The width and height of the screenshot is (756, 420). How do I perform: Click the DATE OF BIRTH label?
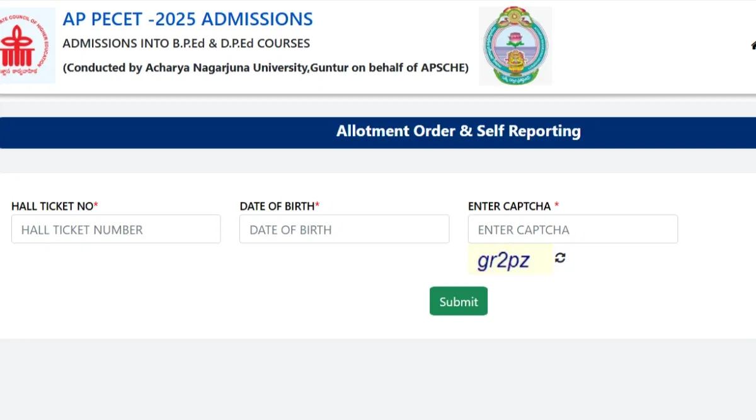(x=277, y=206)
